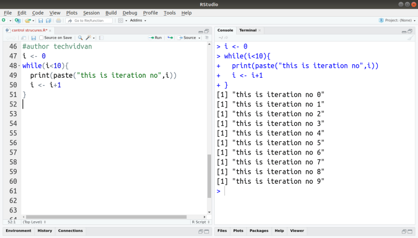Show the script in a new window
This screenshot has width=418, height=238.
pos(24,38)
